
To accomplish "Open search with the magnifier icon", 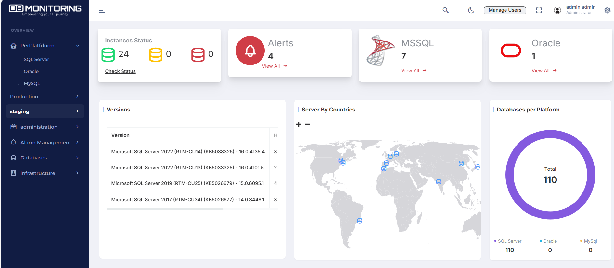I will click(445, 10).
